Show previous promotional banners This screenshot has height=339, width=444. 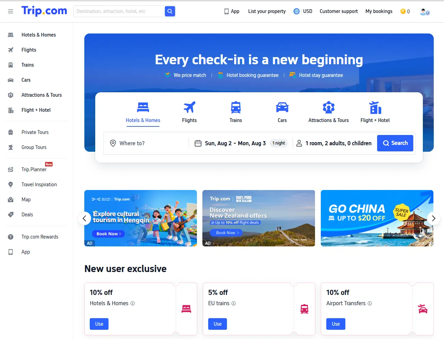coord(84,218)
